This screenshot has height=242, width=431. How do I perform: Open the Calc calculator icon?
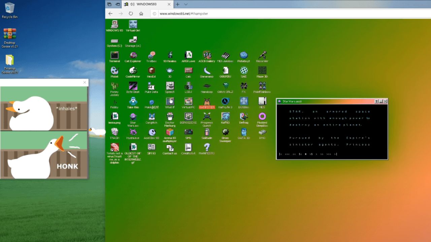[188, 72]
